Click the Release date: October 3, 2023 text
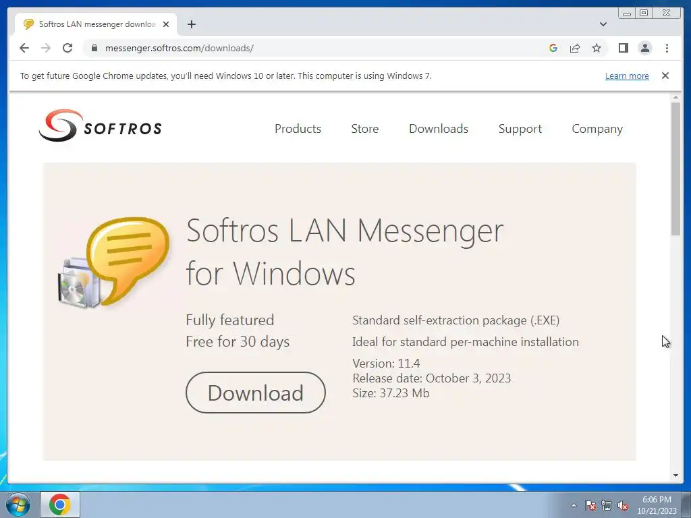The height and width of the screenshot is (518, 691). coord(431,378)
